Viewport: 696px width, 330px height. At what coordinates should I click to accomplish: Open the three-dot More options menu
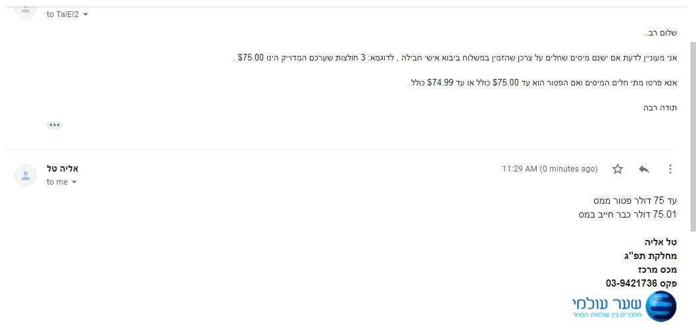(x=670, y=169)
